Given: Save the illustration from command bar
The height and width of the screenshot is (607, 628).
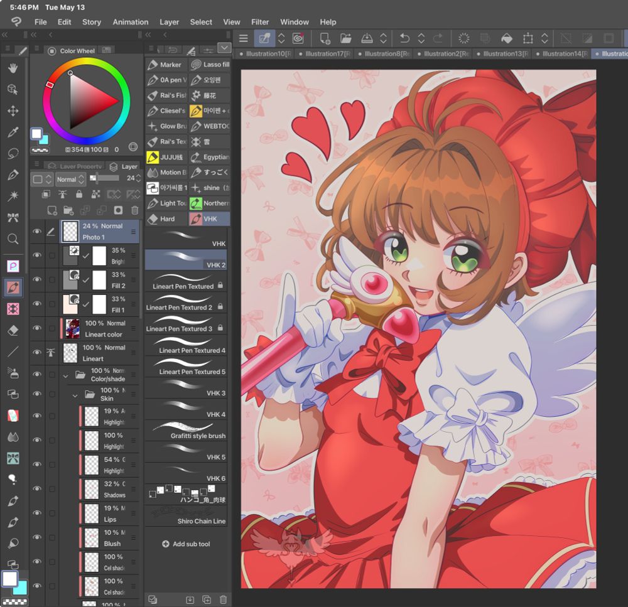Looking at the screenshot, I should pyautogui.click(x=367, y=38).
